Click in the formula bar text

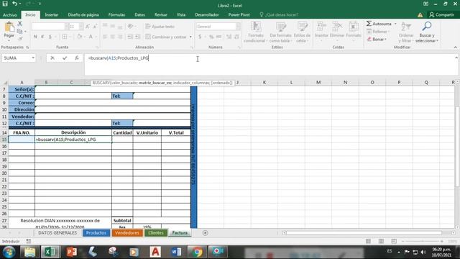(x=119, y=58)
